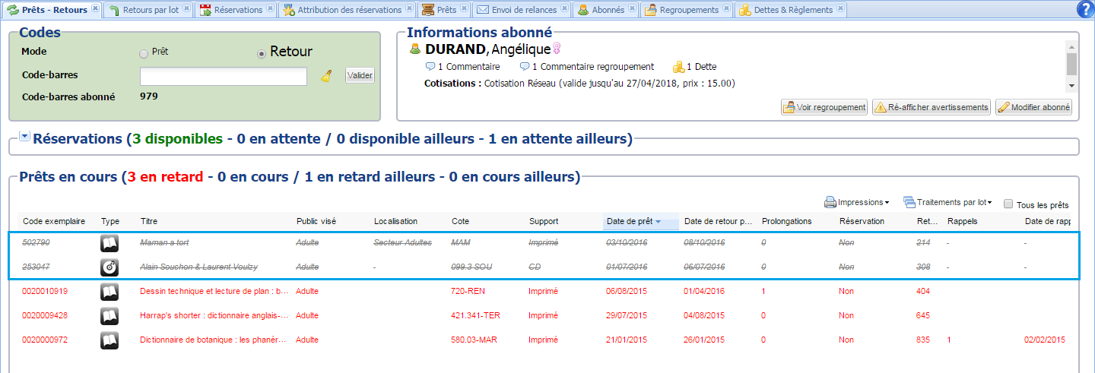Screen dimensions: 1095x373
Task: Open the Impressions dropdown menu
Action: coord(857,203)
